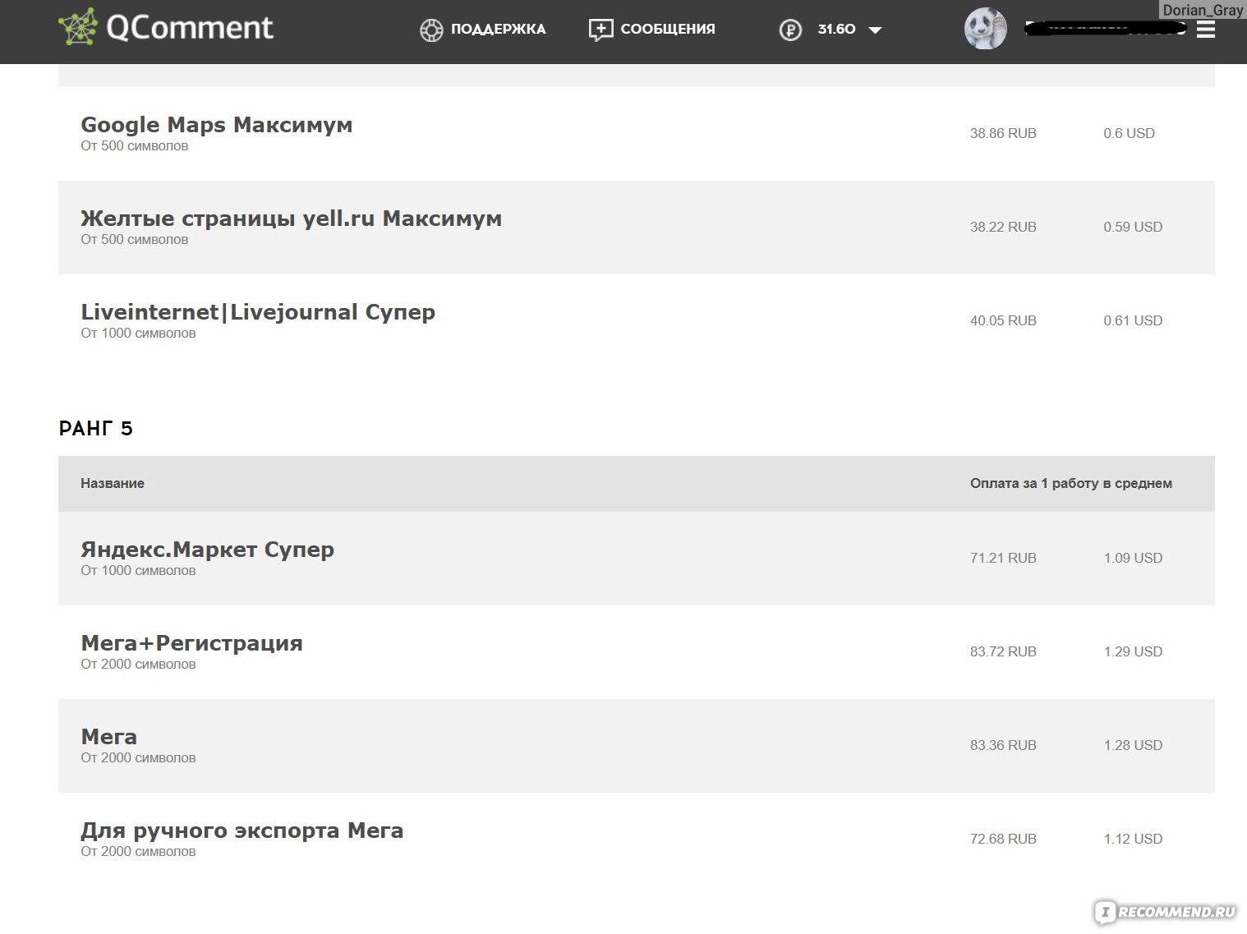Click От 500 символов under Google Maps
Viewport: 1247px width, 934px height.
(134, 146)
